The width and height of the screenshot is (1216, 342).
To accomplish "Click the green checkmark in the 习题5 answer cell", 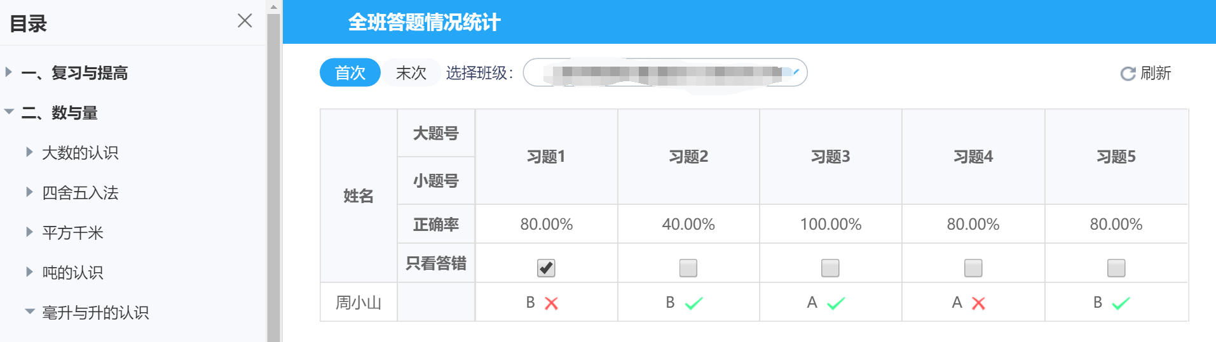I will coord(1121,303).
